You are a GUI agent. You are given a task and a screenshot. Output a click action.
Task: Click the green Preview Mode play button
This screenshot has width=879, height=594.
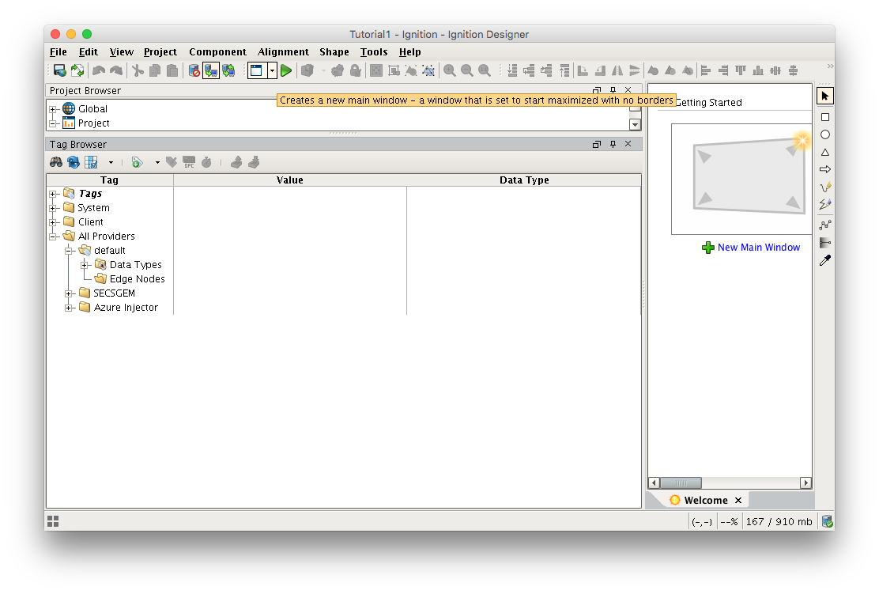click(286, 70)
